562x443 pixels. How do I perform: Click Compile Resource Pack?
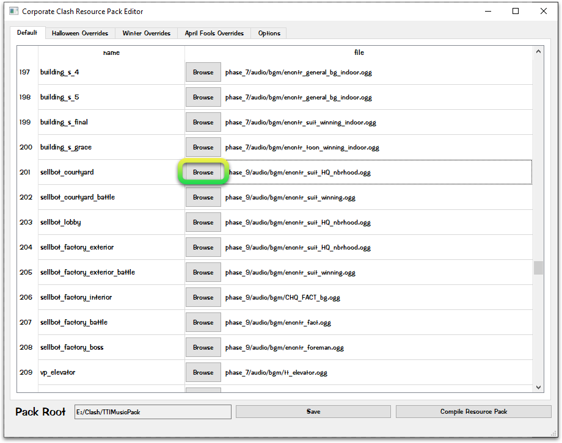click(473, 411)
